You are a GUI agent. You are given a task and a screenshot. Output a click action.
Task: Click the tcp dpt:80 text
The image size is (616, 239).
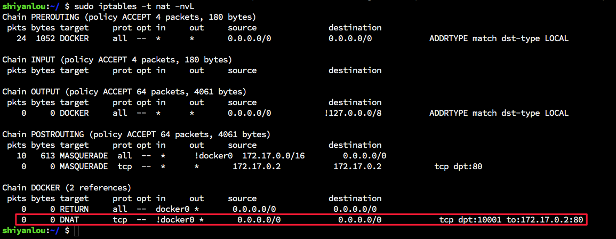[458, 166]
